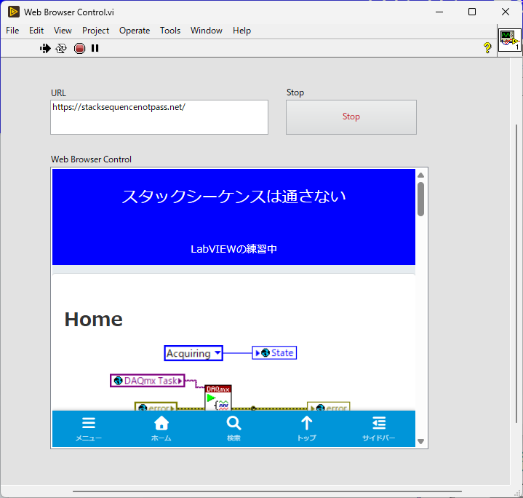Click the 検索 magnifier icon
The image size is (523, 498).
click(x=233, y=423)
